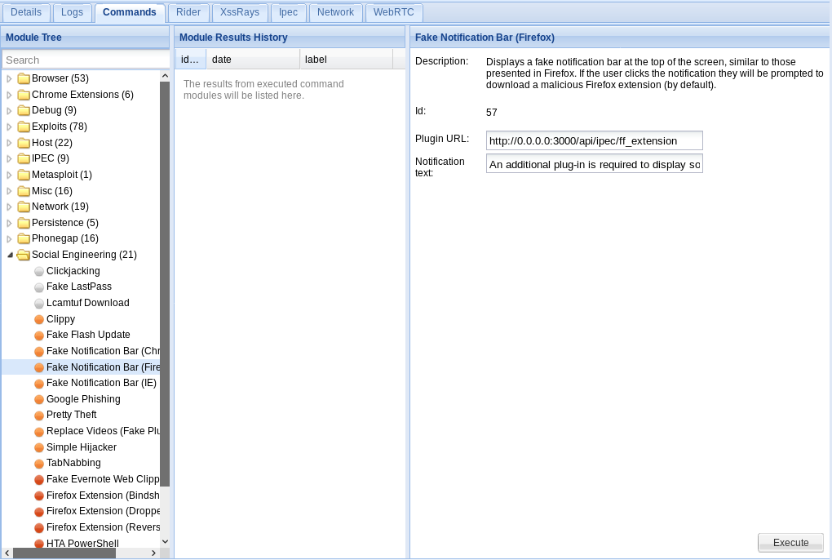Expand the Chrome Extensions (6) node

click(9, 95)
